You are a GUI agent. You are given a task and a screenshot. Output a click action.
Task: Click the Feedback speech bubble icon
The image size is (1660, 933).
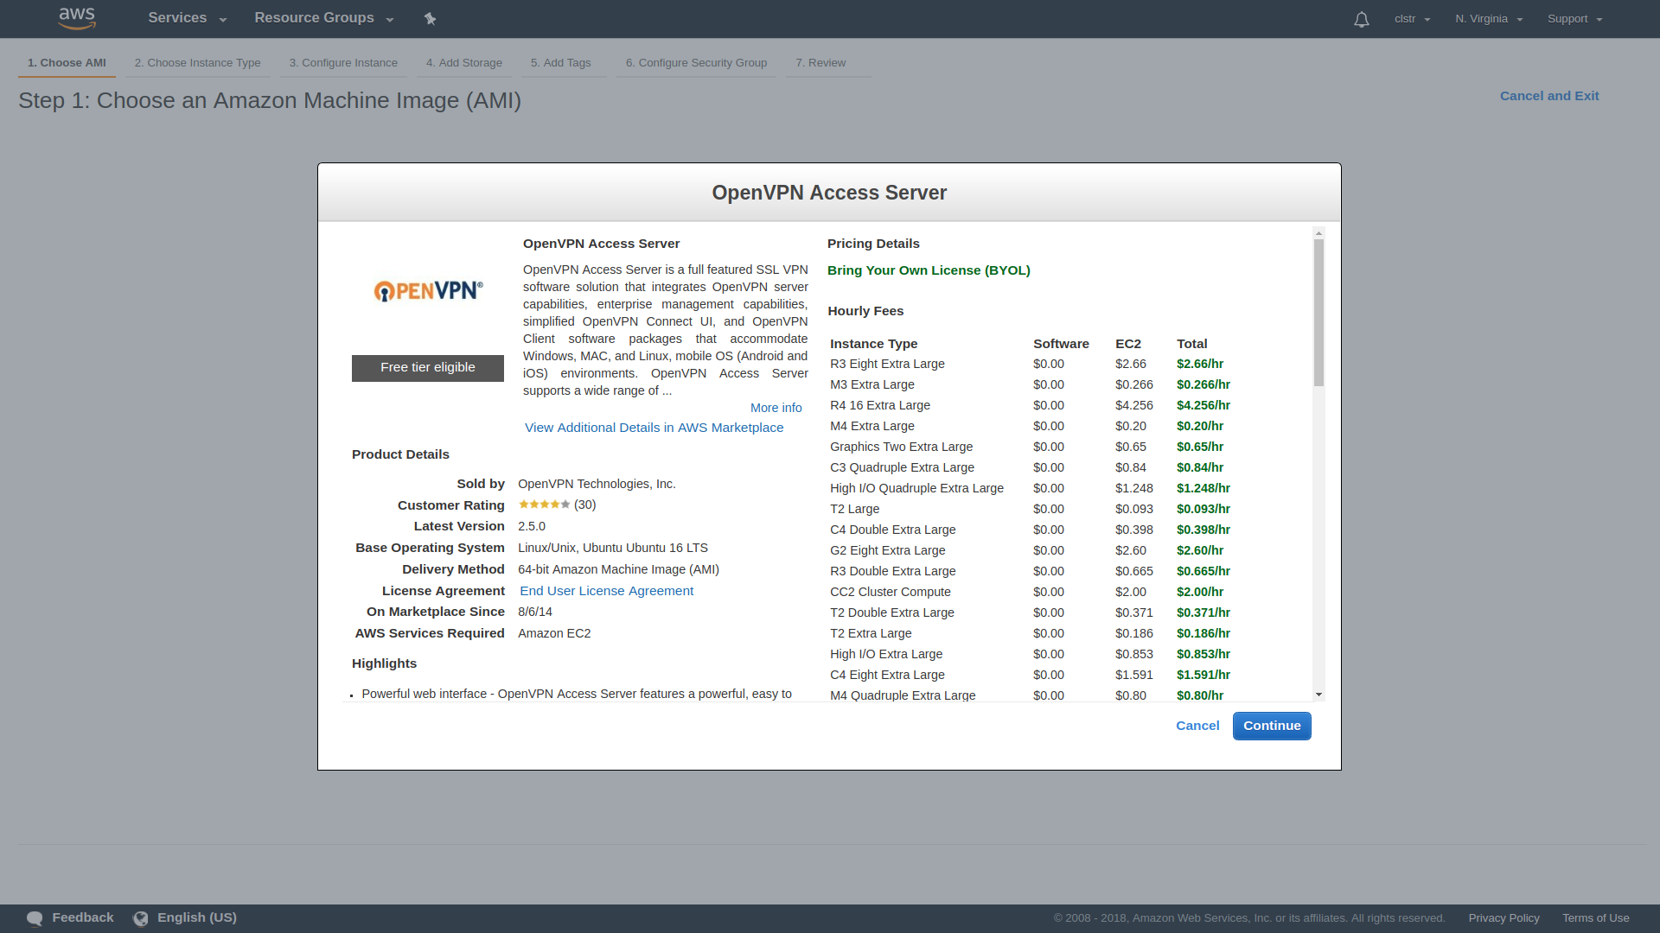click(35, 918)
